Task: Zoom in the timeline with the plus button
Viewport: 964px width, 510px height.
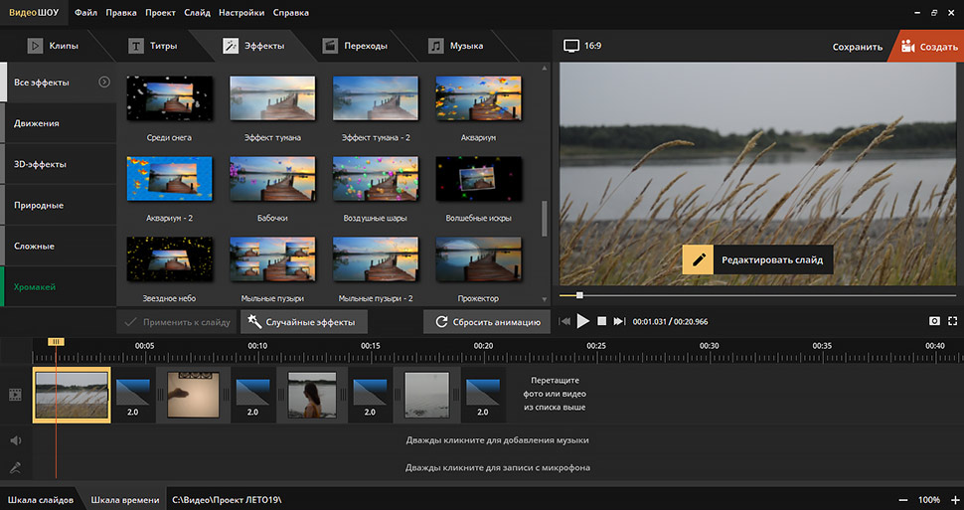Action: point(955,499)
